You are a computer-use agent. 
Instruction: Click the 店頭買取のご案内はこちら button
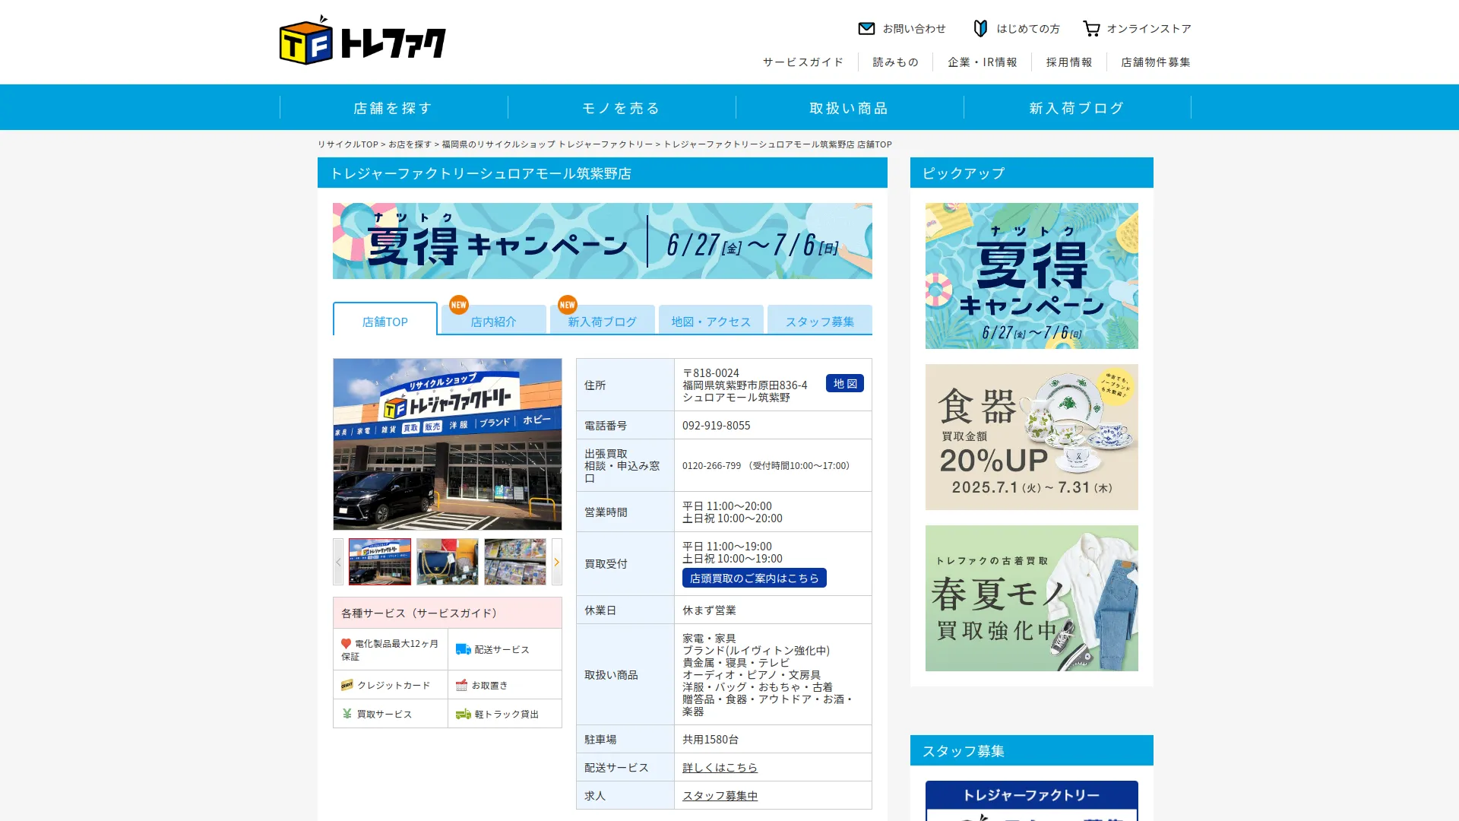[x=755, y=579]
